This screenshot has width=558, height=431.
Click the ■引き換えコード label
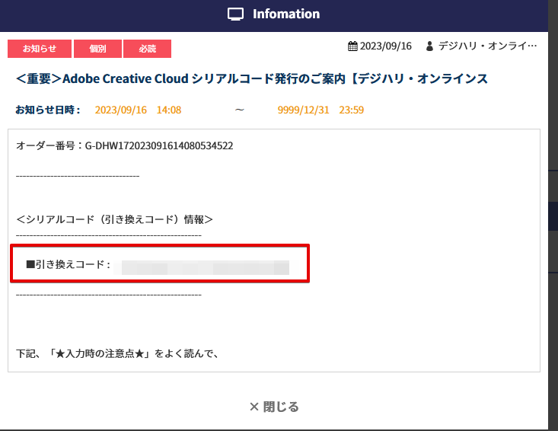(69, 265)
